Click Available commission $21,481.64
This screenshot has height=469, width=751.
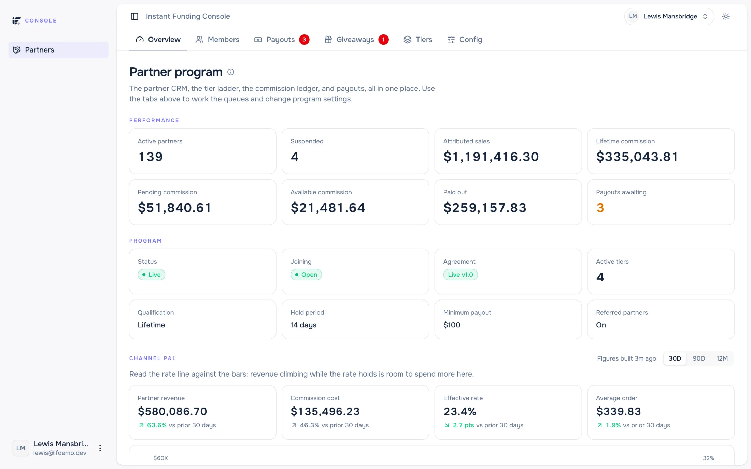(x=328, y=208)
